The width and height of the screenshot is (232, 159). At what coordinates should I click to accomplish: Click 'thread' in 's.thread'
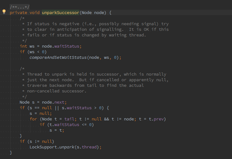coord(89,147)
